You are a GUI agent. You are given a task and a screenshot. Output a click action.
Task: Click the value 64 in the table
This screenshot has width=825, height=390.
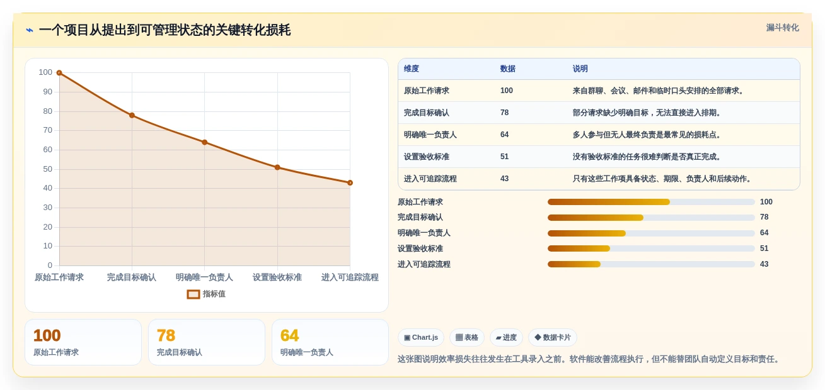(505, 135)
